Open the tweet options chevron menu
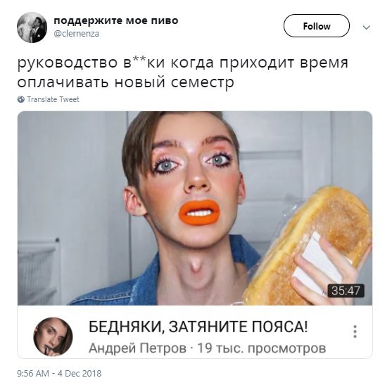The width and height of the screenshot is (392, 385). pos(366,27)
